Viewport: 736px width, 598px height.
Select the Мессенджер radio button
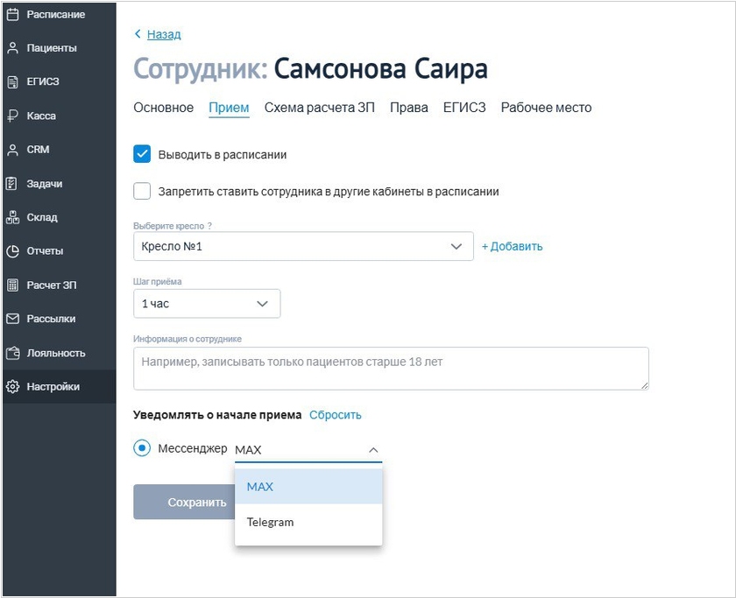(142, 448)
